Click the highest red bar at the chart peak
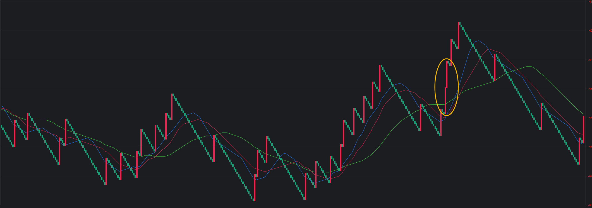 click(458, 36)
